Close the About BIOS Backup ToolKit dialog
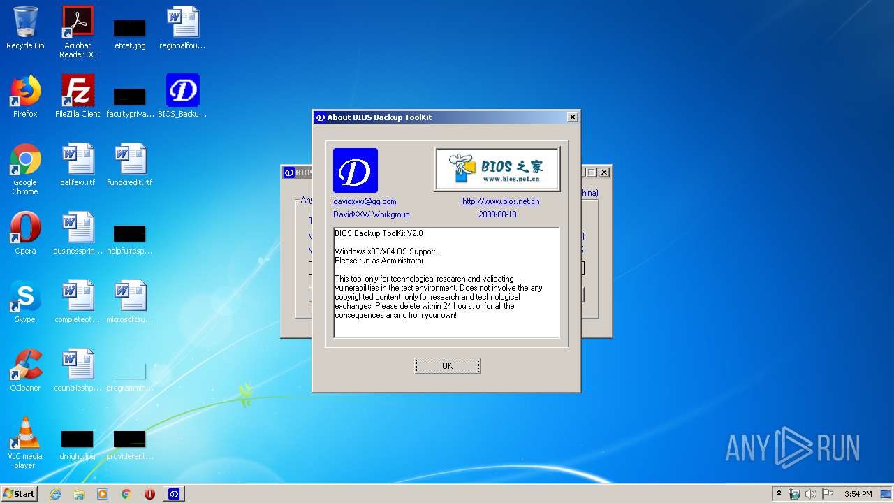The height and width of the screenshot is (503, 894). [x=572, y=117]
